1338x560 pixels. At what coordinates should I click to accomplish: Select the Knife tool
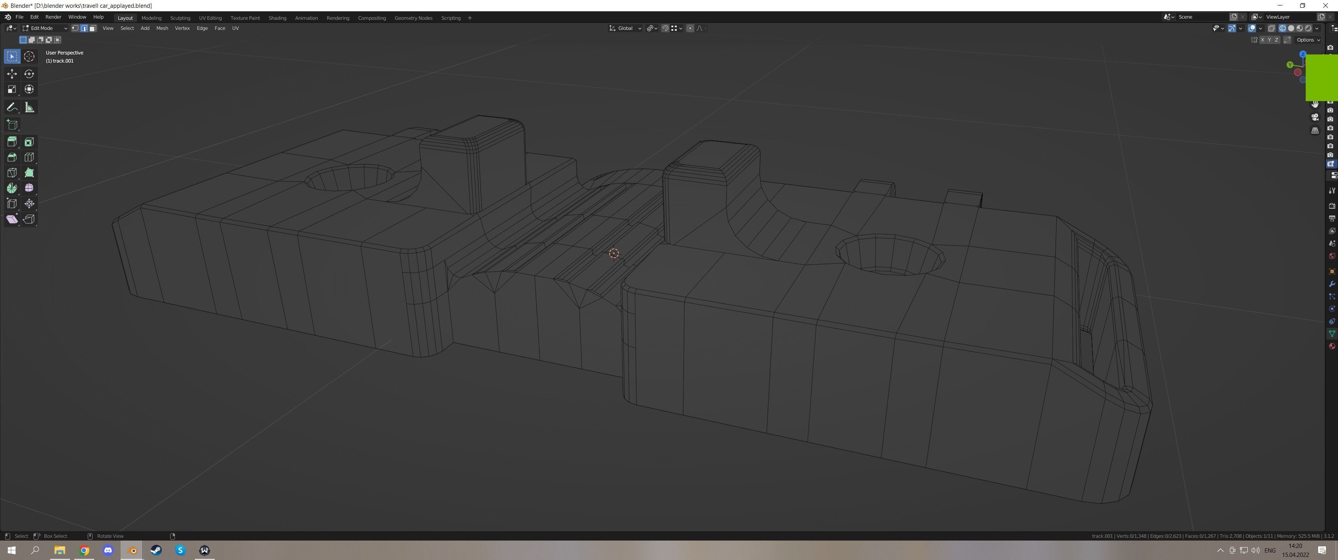(x=12, y=173)
